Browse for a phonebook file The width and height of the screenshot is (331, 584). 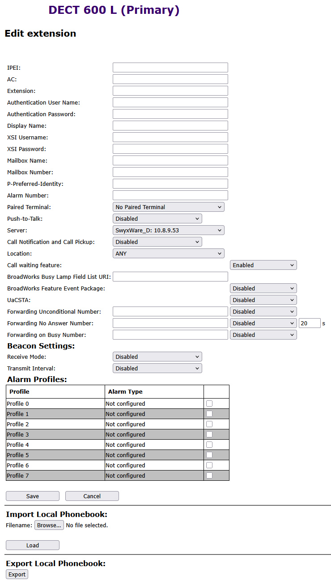coord(49,525)
